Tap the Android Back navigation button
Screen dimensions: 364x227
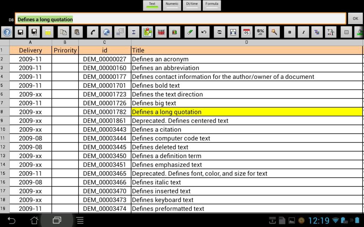tap(11, 220)
